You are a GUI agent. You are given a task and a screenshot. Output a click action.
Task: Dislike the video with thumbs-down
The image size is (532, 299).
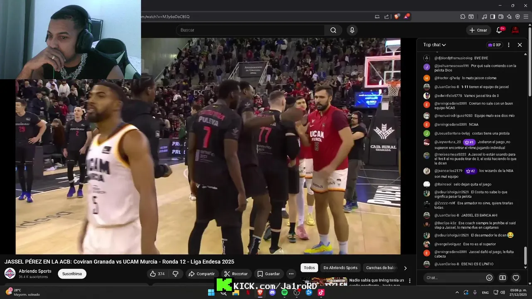[x=175, y=274]
